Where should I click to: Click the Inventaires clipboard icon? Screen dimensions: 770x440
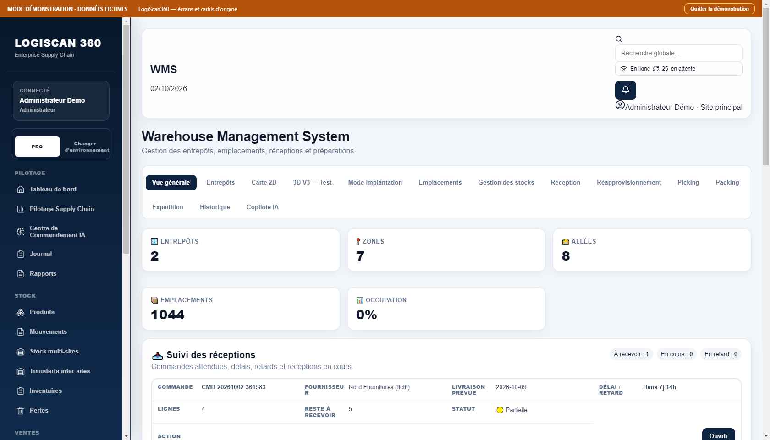pyautogui.click(x=21, y=391)
